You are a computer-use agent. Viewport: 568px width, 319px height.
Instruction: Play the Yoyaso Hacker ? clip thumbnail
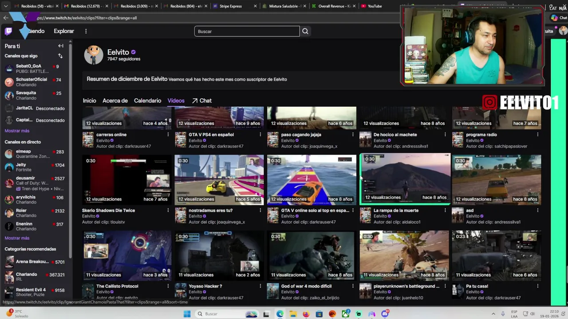coord(219,256)
